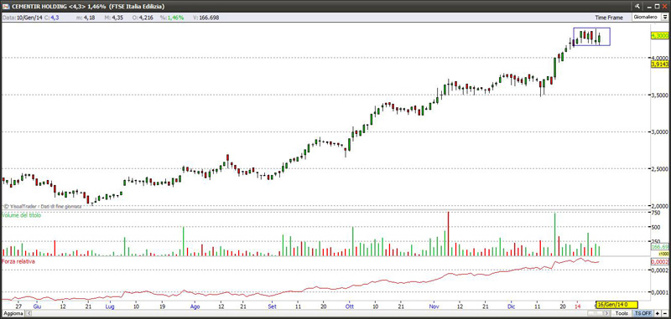Open the Time Frame dropdown arrow

(x=664, y=18)
